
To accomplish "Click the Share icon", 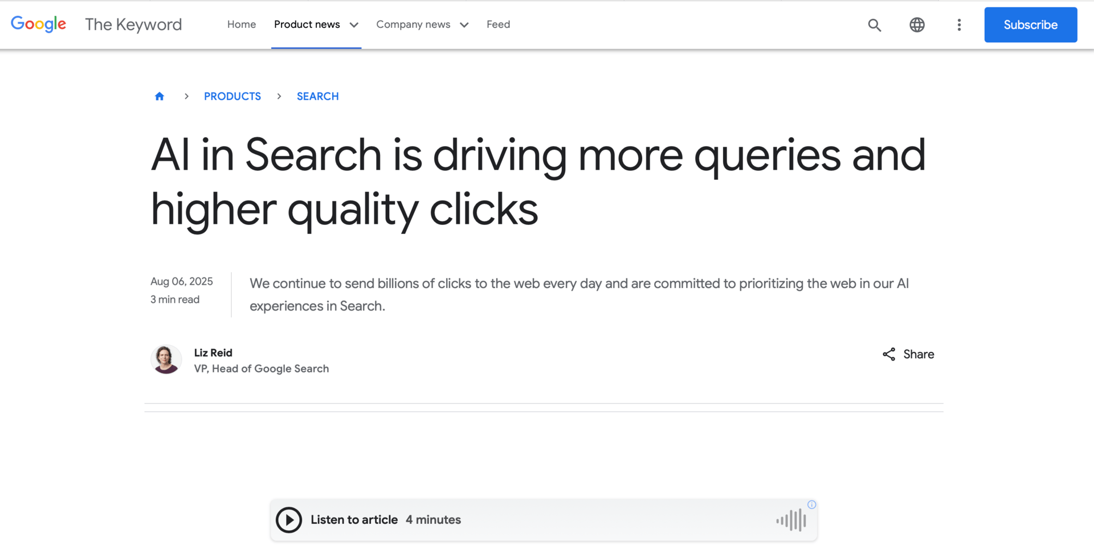I will [x=889, y=354].
